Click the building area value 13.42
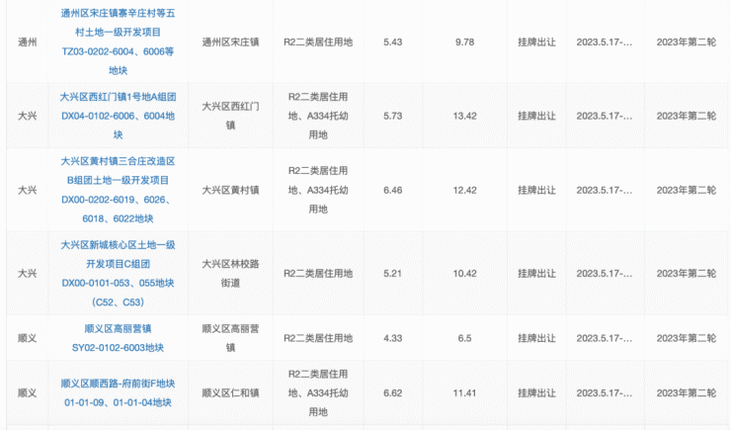Viewport: 731px width, 430px height. click(x=465, y=116)
